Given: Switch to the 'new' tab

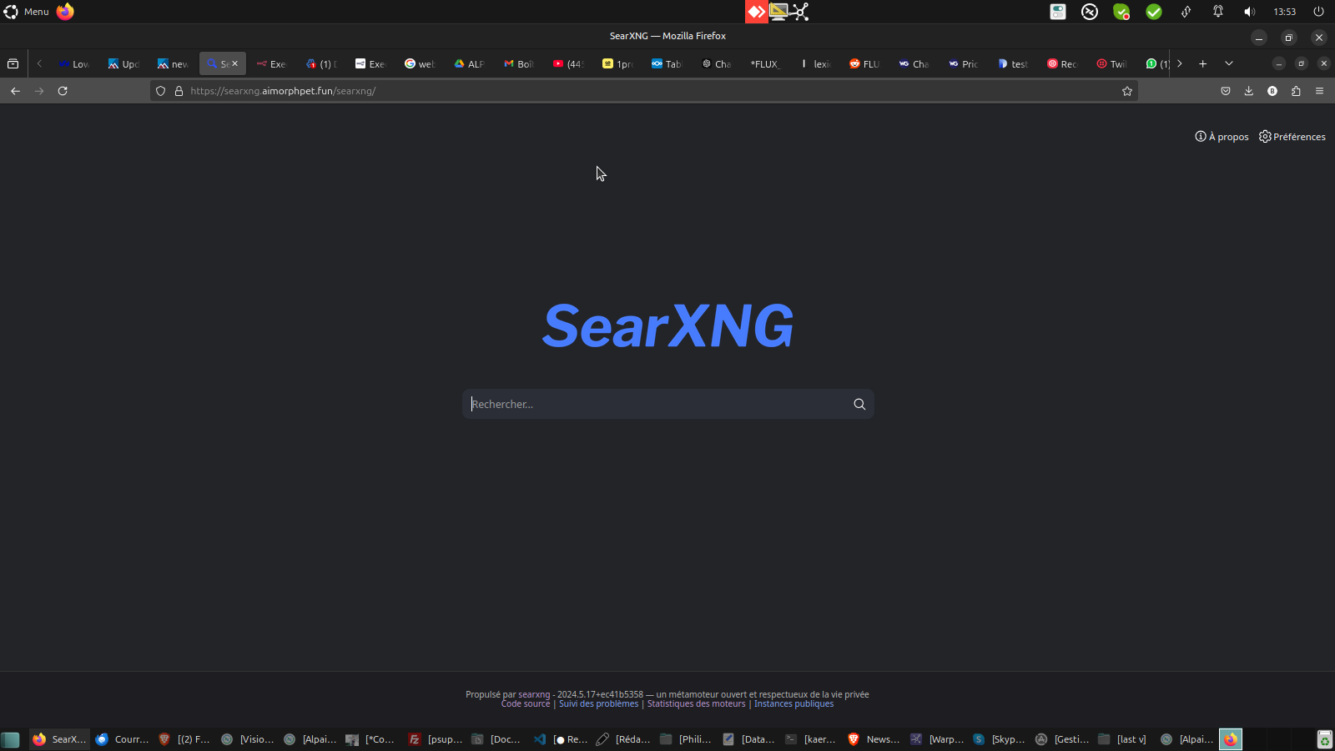Looking at the screenshot, I should click(x=173, y=63).
